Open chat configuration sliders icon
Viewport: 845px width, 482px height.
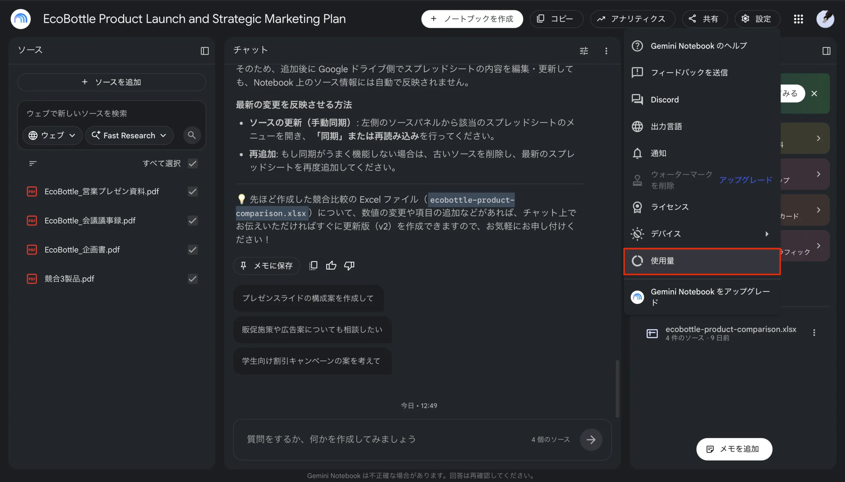tap(584, 51)
